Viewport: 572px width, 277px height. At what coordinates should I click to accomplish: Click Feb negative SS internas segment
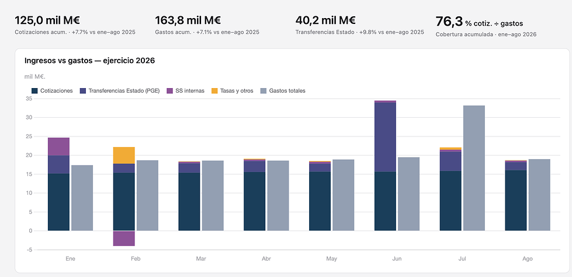click(x=124, y=239)
